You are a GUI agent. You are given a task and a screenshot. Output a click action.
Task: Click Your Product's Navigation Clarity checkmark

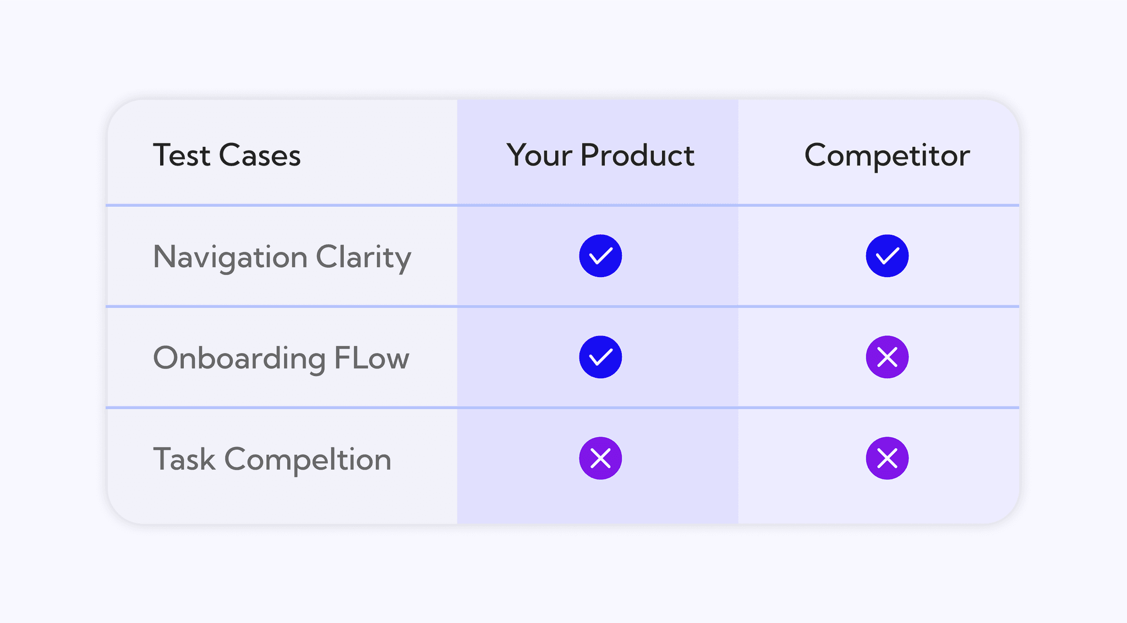point(600,256)
